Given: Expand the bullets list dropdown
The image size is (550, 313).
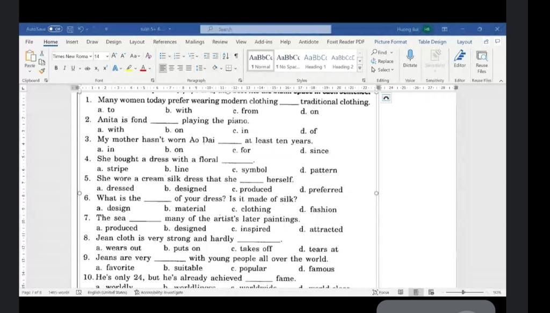Looking at the screenshot, I should pyautogui.click(x=169, y=56).
